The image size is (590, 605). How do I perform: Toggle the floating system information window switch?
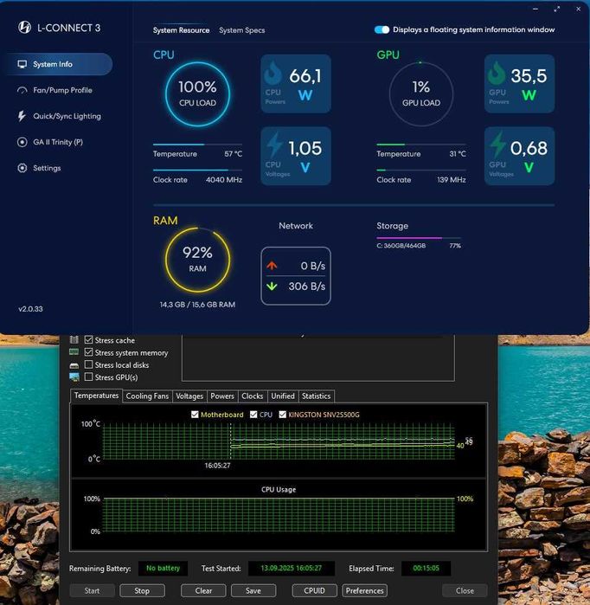coord(382,29)
